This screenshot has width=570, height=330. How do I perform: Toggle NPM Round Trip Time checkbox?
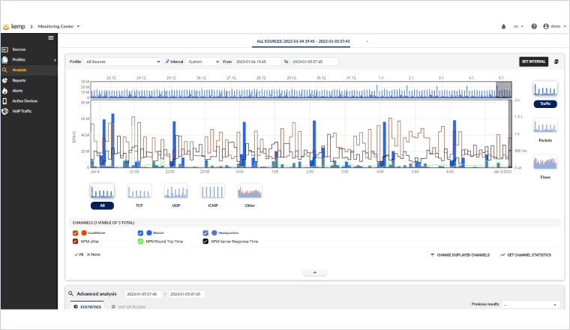(x=141, y=241)
